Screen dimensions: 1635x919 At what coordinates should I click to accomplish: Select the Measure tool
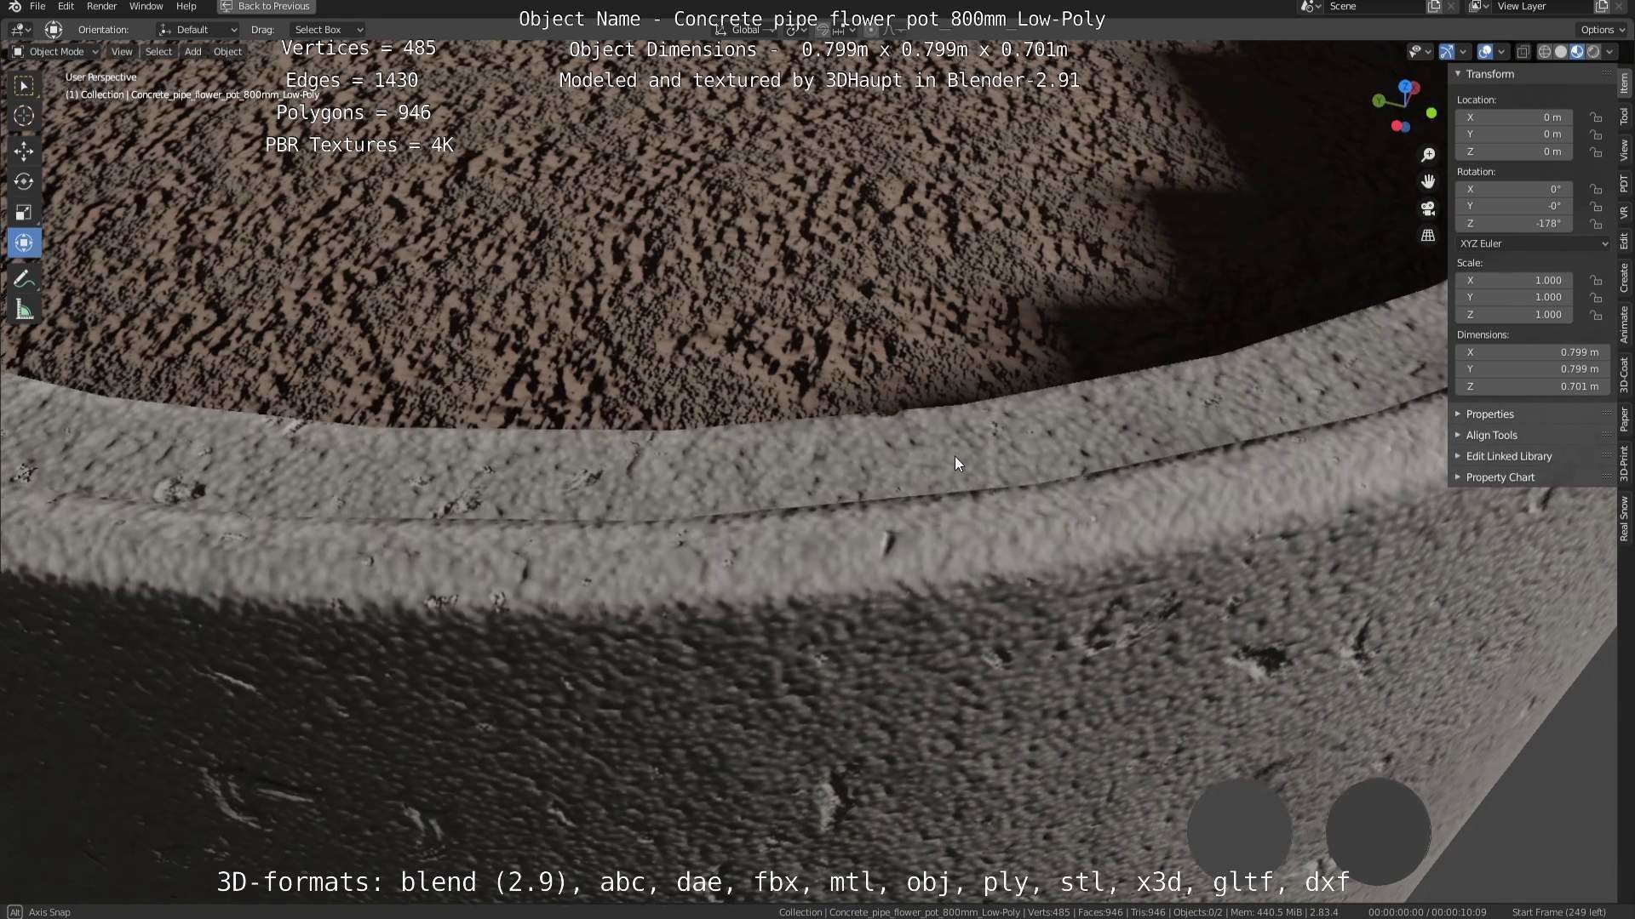(x=24, y=311)
